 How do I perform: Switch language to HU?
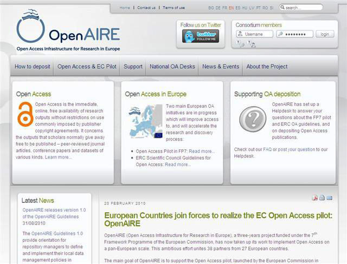coord(245,8)
